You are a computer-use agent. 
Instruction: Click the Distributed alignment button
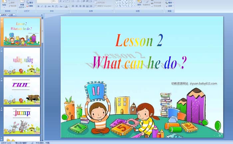point(87,6)
